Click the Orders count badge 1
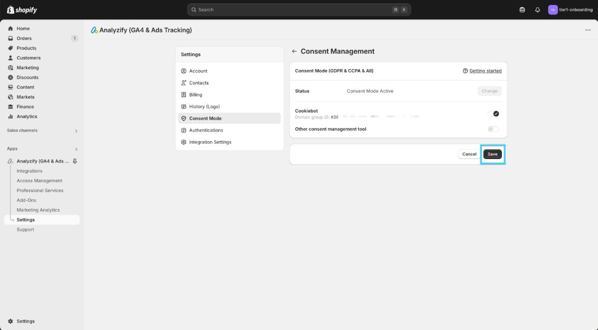 pyautogui.click(x=74, y=38)
